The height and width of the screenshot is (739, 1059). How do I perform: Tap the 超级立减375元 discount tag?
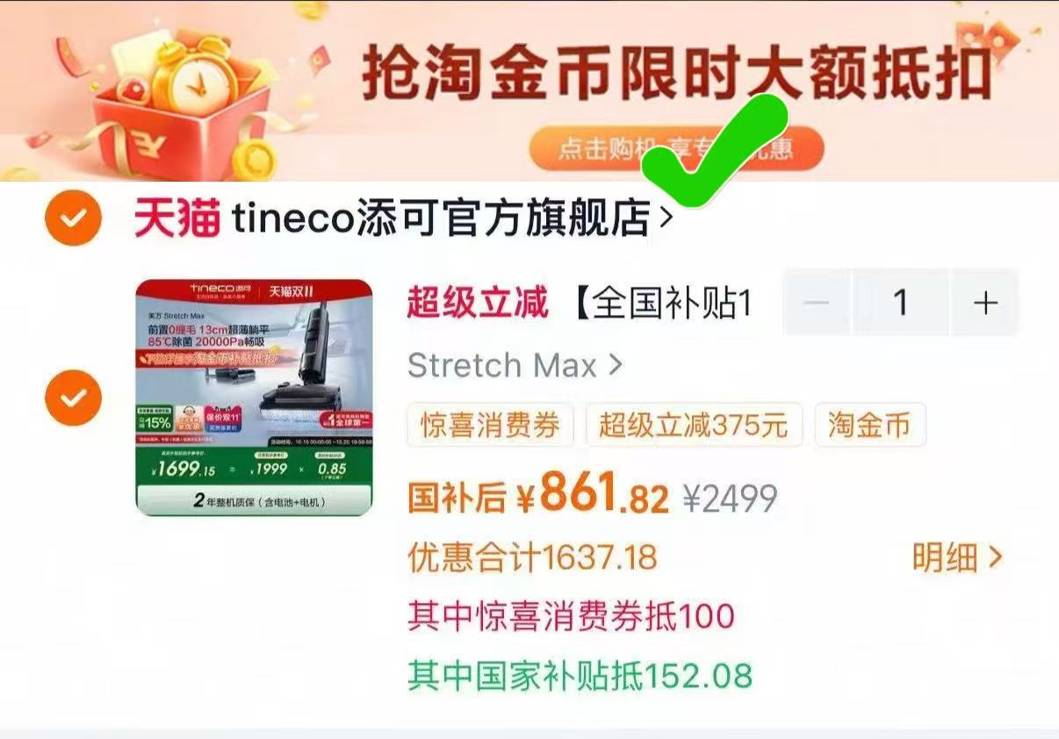pos(694,426)
